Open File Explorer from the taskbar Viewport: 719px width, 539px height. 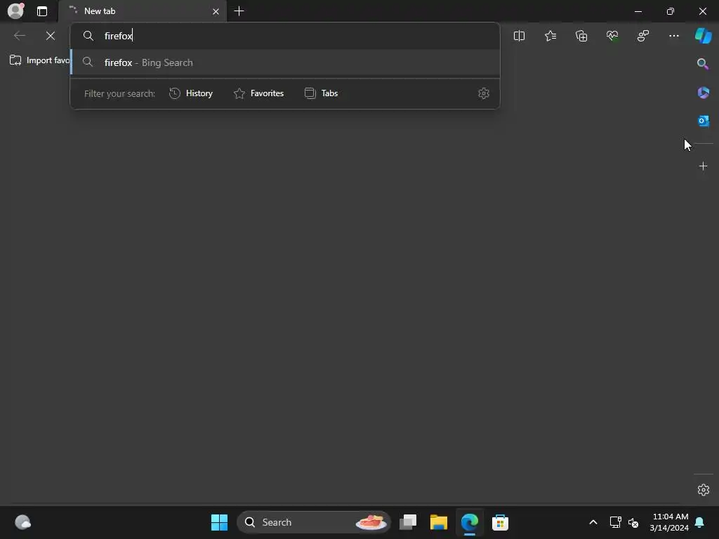(439, 522)
